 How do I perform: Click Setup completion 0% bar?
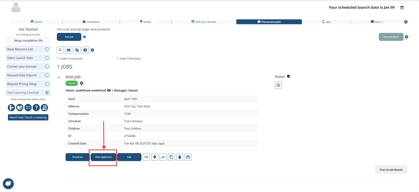click(28, 40)
